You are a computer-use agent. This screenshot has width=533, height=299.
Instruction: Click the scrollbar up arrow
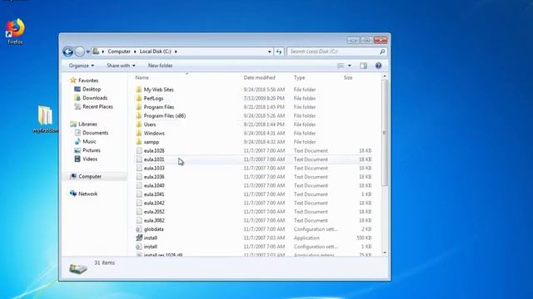pyautogui.click(x=385, y=76)
